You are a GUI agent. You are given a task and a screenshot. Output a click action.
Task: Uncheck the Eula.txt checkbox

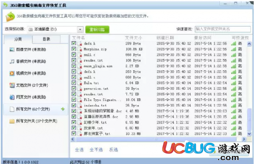click(x=74, y=83)
